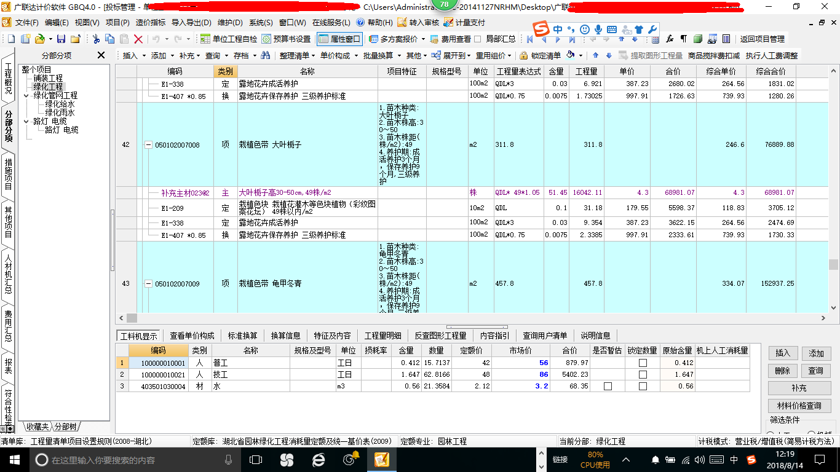Collapse 绿化管网工程 tree node
Screen dimensions: 840x472
click(x=27, y=96)
